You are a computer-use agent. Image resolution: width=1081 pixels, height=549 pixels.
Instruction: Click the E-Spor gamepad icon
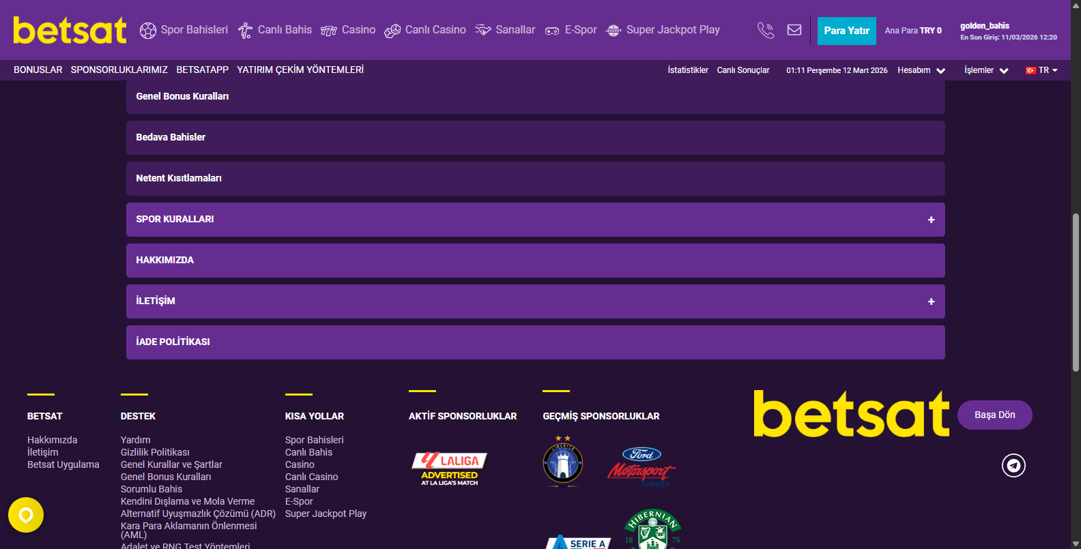552,31
